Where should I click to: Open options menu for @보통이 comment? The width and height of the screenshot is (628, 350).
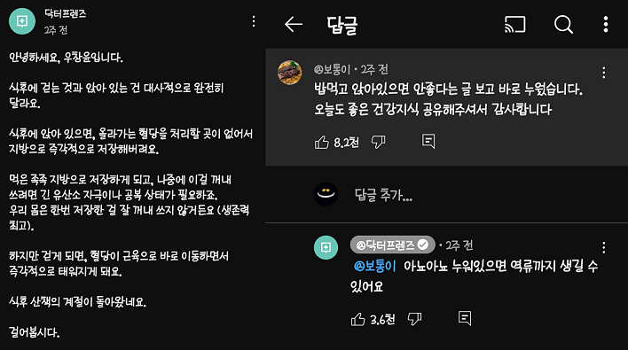click(603, 73)
